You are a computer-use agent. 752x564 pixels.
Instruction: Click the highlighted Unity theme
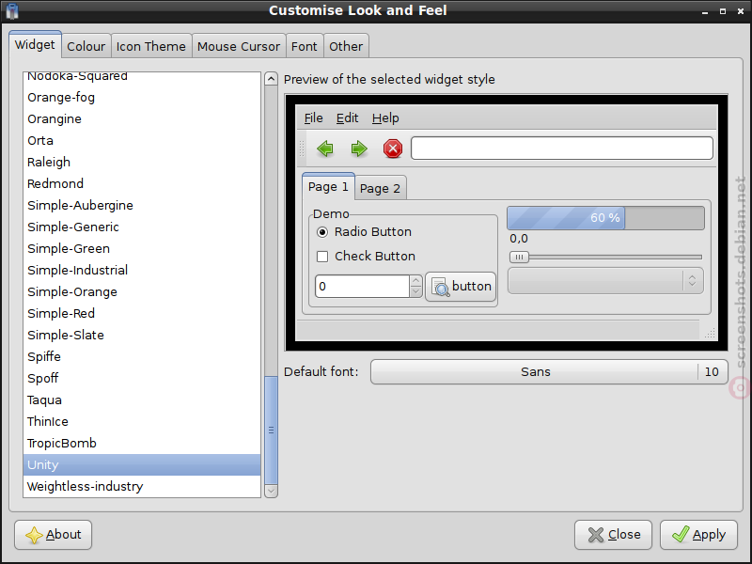point(142,464)
